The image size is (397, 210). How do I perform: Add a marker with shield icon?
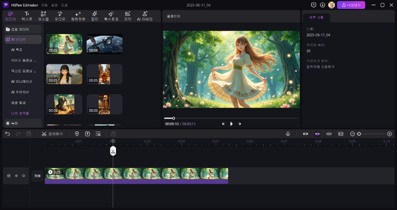(x=77, y=134)
